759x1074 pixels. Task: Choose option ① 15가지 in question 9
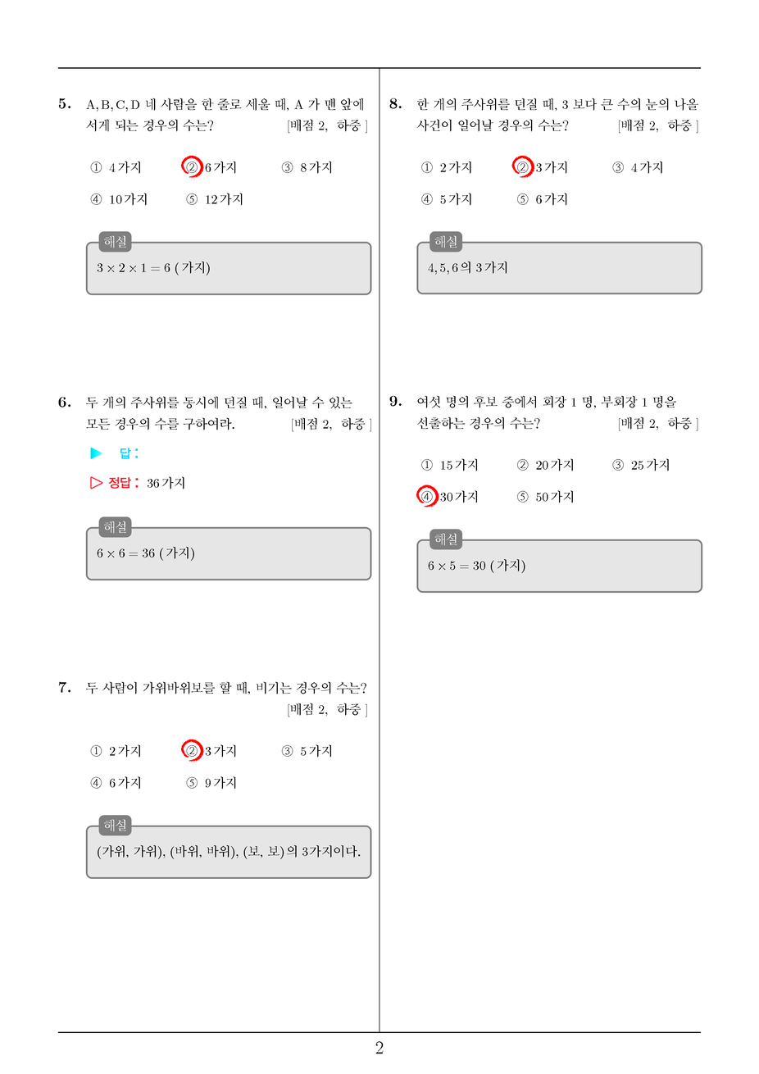tap(449, 465)
